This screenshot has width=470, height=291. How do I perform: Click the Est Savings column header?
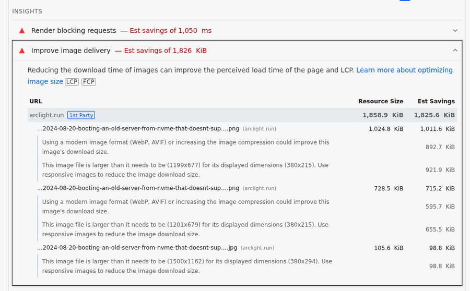[x=436, y=101]
